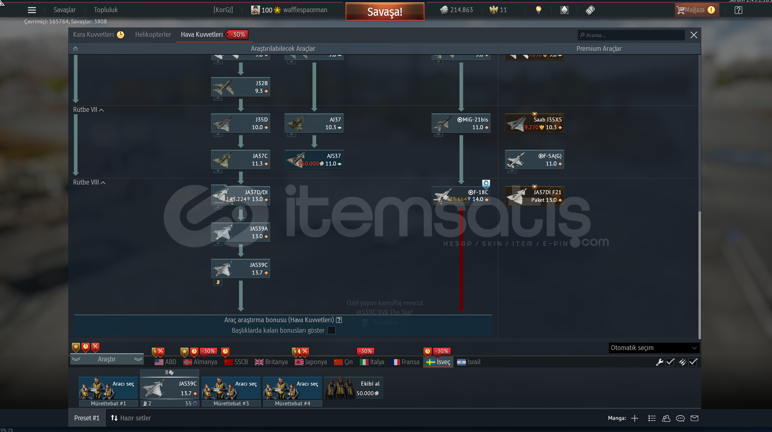The image size is (772, 432).
Task: Click the Arama search field
Action: (x=631, y=35)
